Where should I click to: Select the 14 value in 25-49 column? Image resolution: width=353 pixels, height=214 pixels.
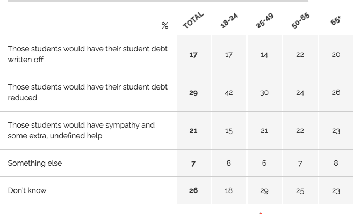pos(264,55)
